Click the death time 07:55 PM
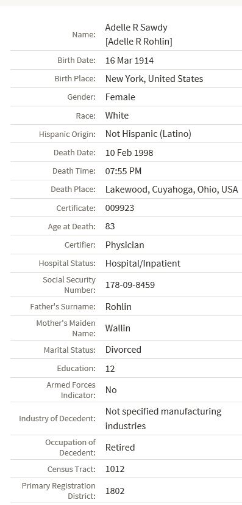This screenshot has width=242, height=505. click(x=123, y=171)
